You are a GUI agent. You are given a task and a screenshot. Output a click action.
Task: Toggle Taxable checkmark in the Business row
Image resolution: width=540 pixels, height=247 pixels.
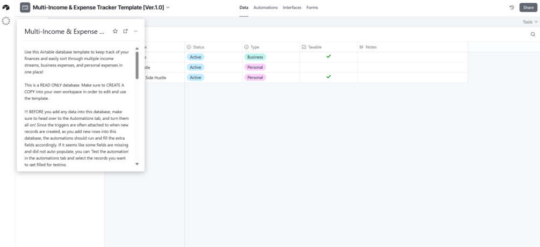coord(328,56)
